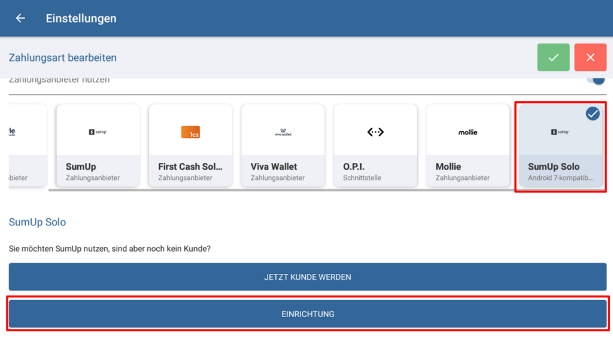The image size is (613, 344).
Task: Click the Mollie logo
Action: pos(468,132)
